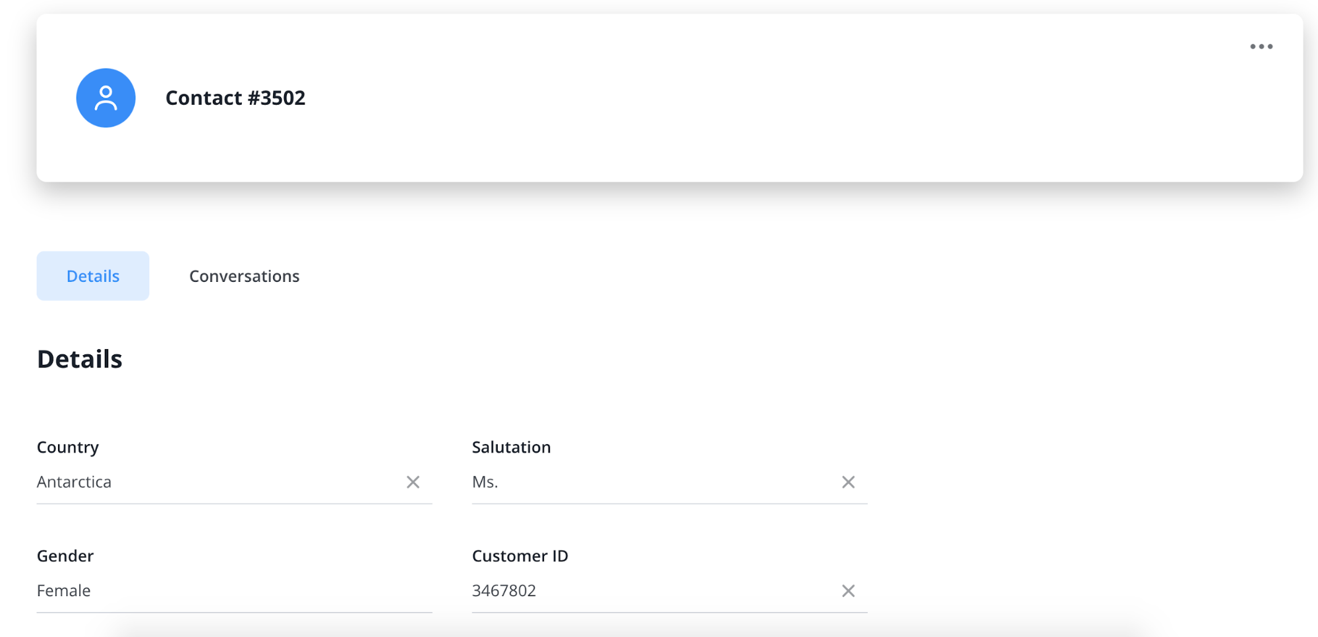Open the three-dot options menu

(x=1260, y=46)
